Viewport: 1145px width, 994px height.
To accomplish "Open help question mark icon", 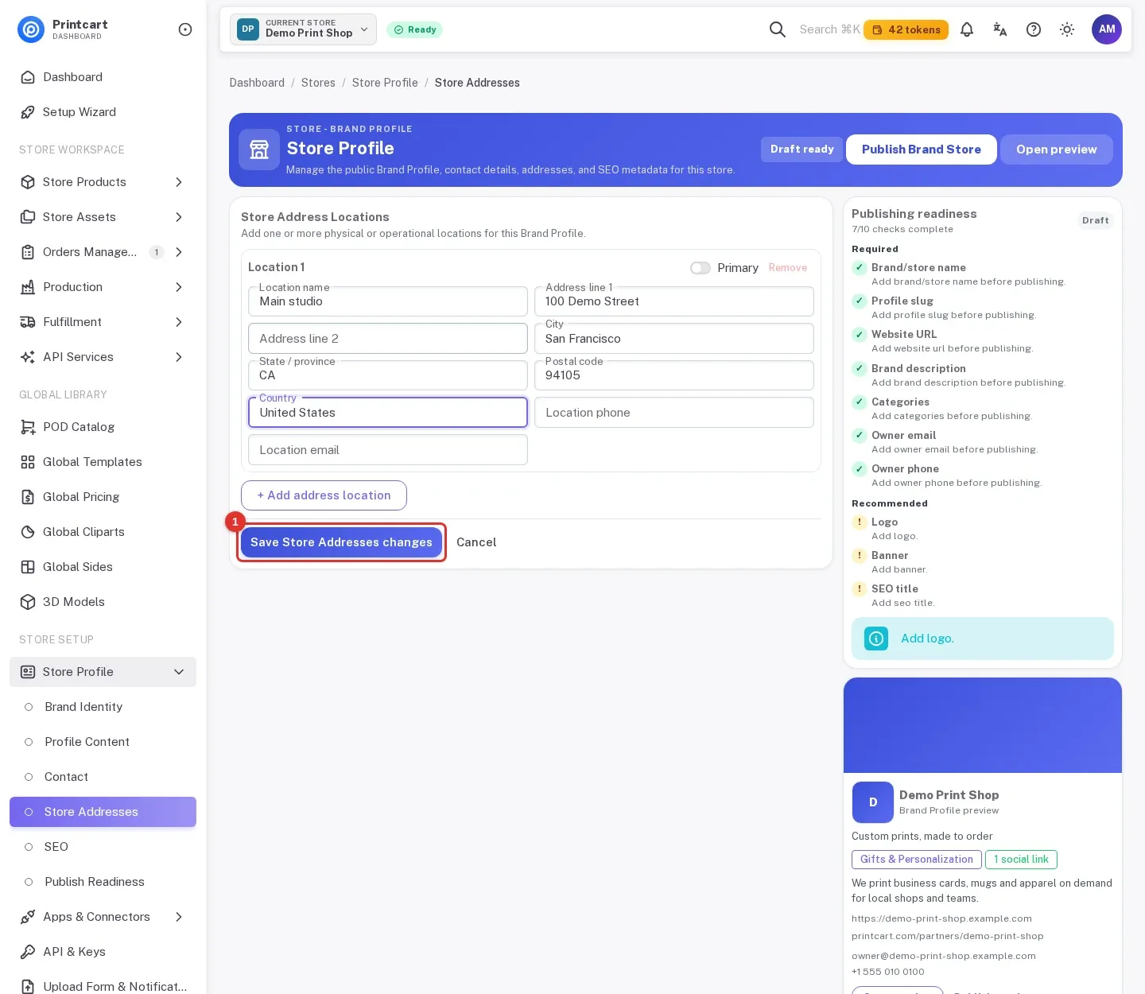I will point(1034,29).
